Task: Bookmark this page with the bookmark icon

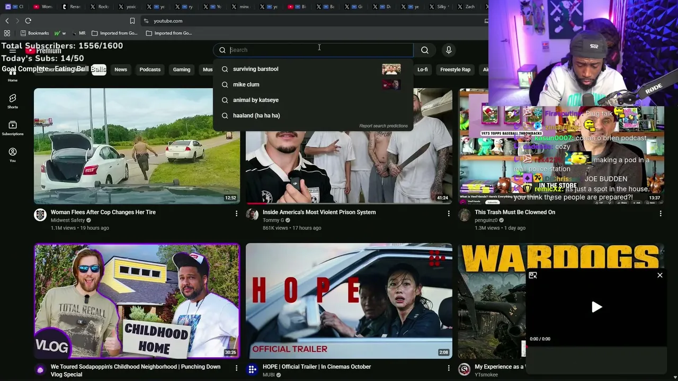Action: tap(132, 21)
